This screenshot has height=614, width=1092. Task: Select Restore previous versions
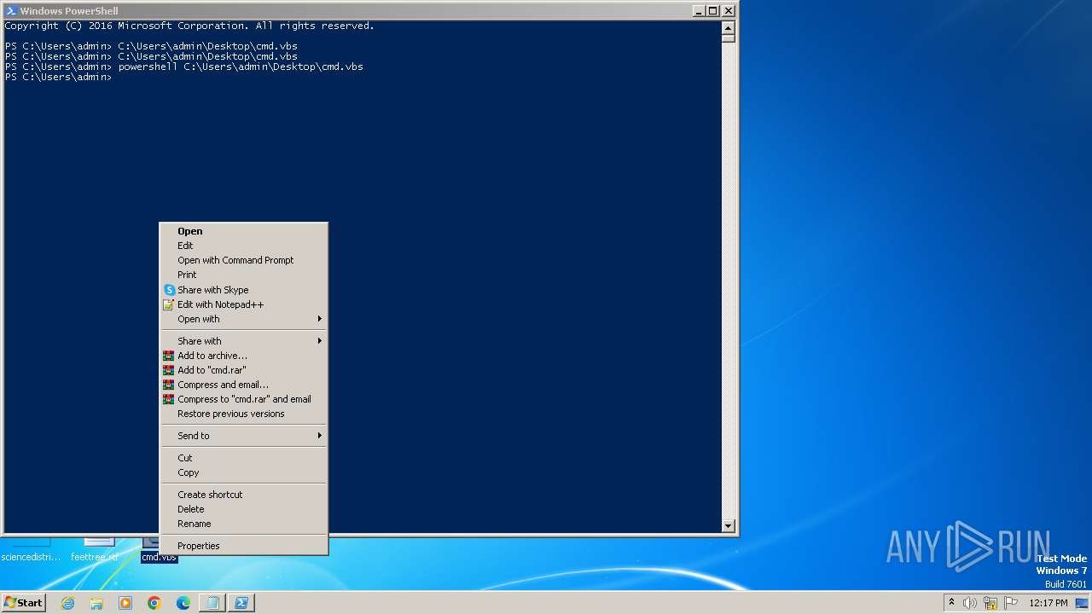coord(244,414)
